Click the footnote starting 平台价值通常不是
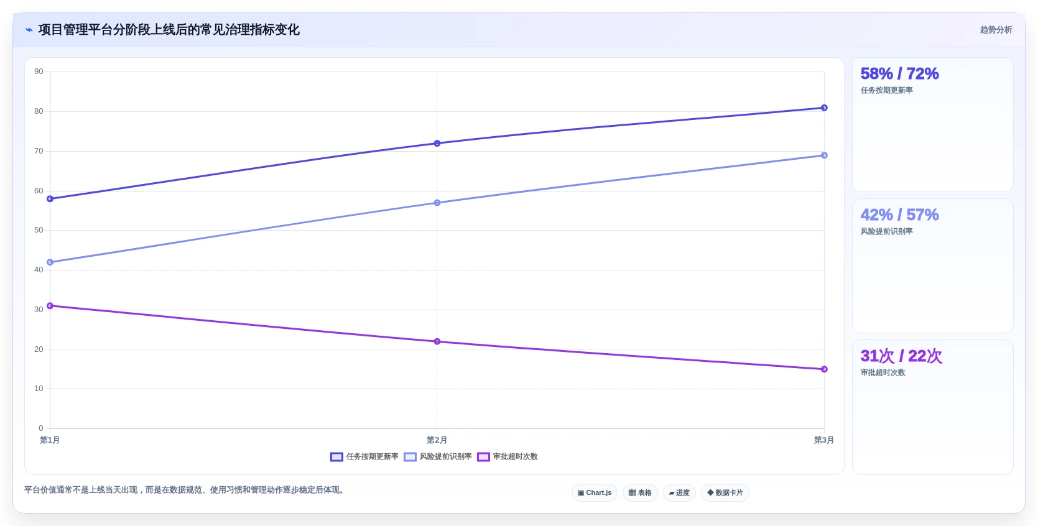Screen dimensions: 1038x526 pos(186,490)
